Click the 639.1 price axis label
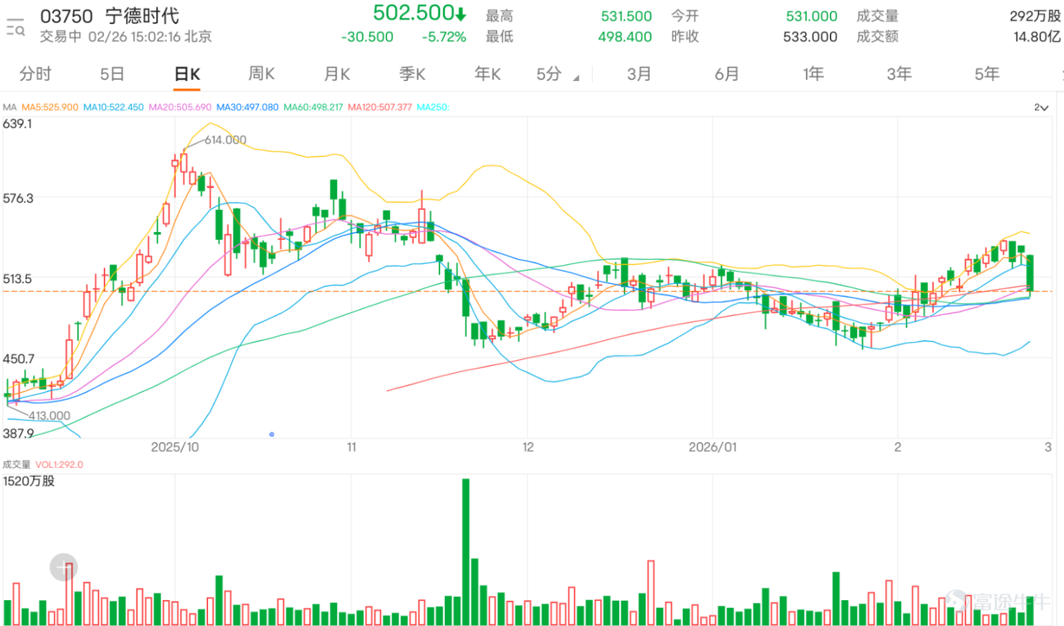Screen dimensions: 1064x626 pyautogui.click(x=17, y=124)
